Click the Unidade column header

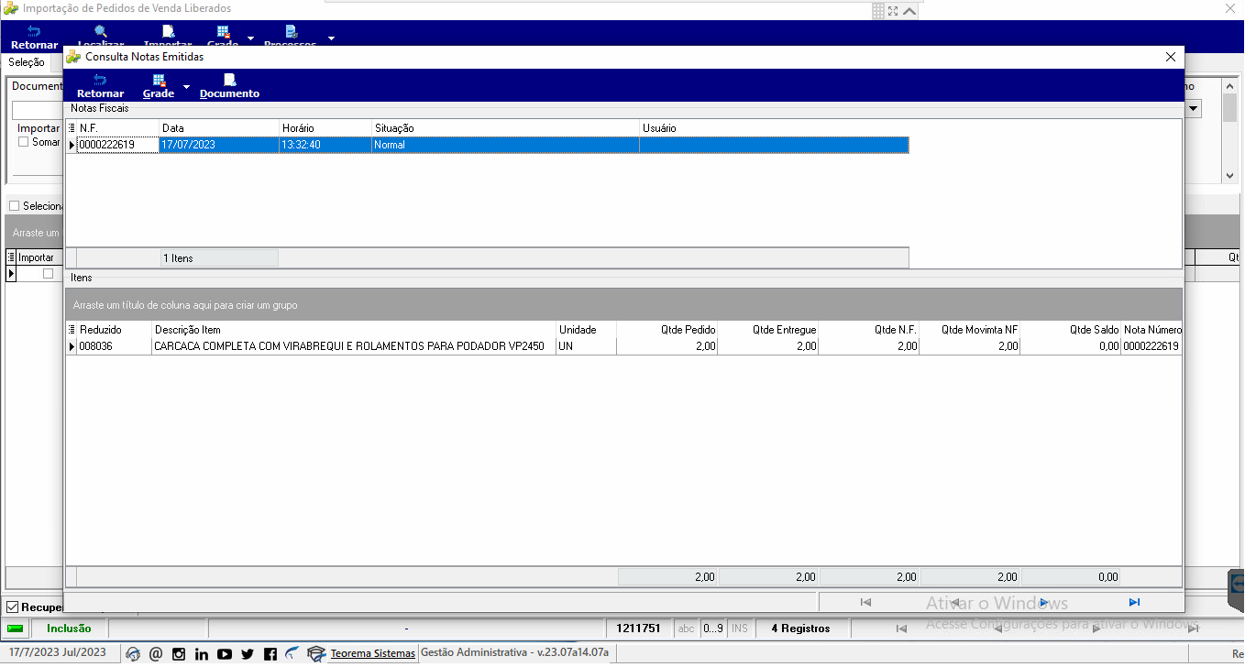586,330
